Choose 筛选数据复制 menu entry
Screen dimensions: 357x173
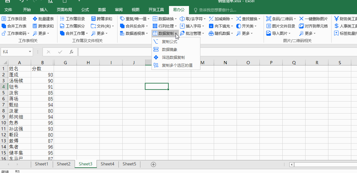pos(176,57)
